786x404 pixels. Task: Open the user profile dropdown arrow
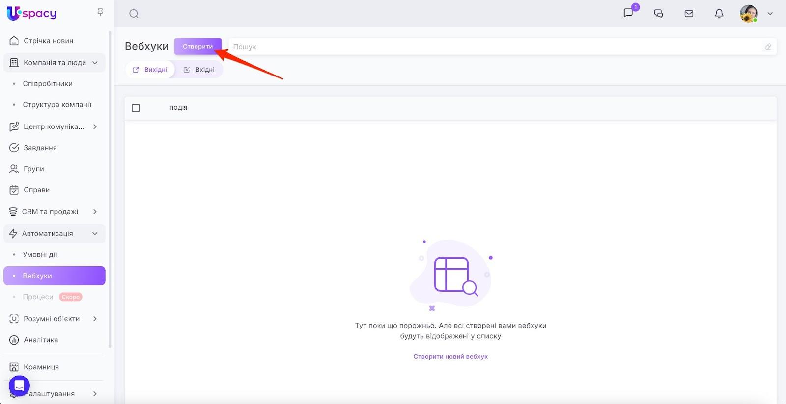click(770, 14)
